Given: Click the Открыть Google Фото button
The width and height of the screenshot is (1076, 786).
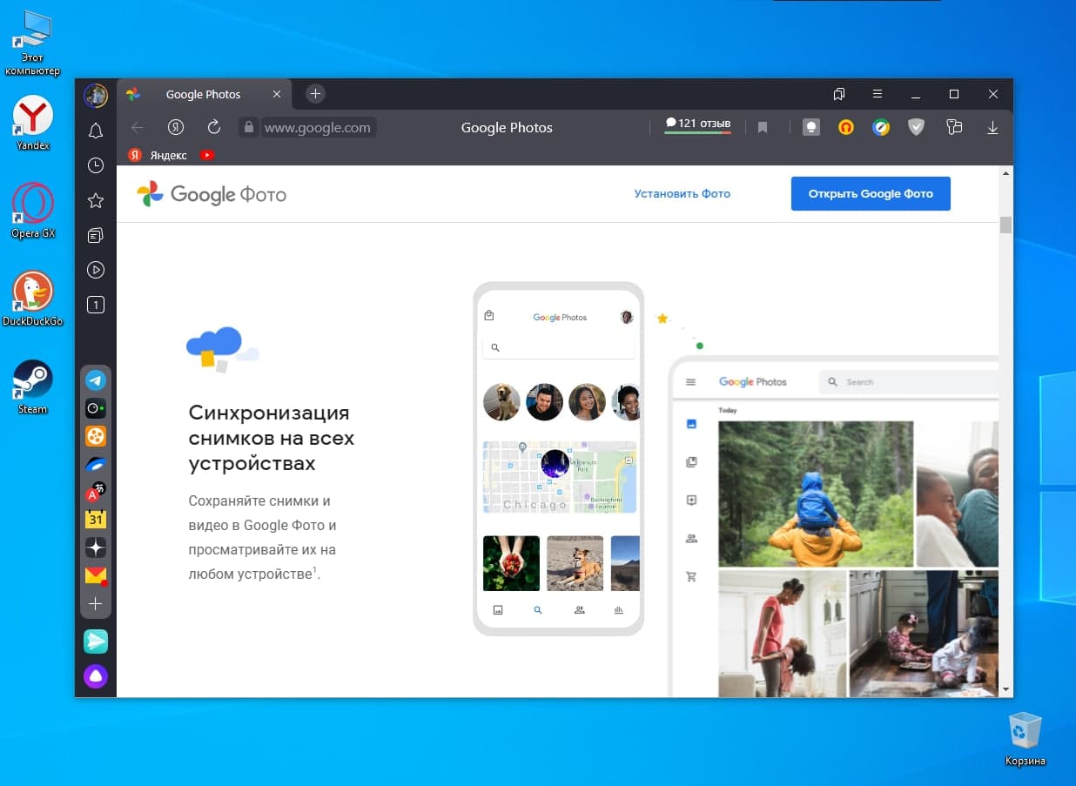Looking at the screenshot, I should (x=871, y=194).
